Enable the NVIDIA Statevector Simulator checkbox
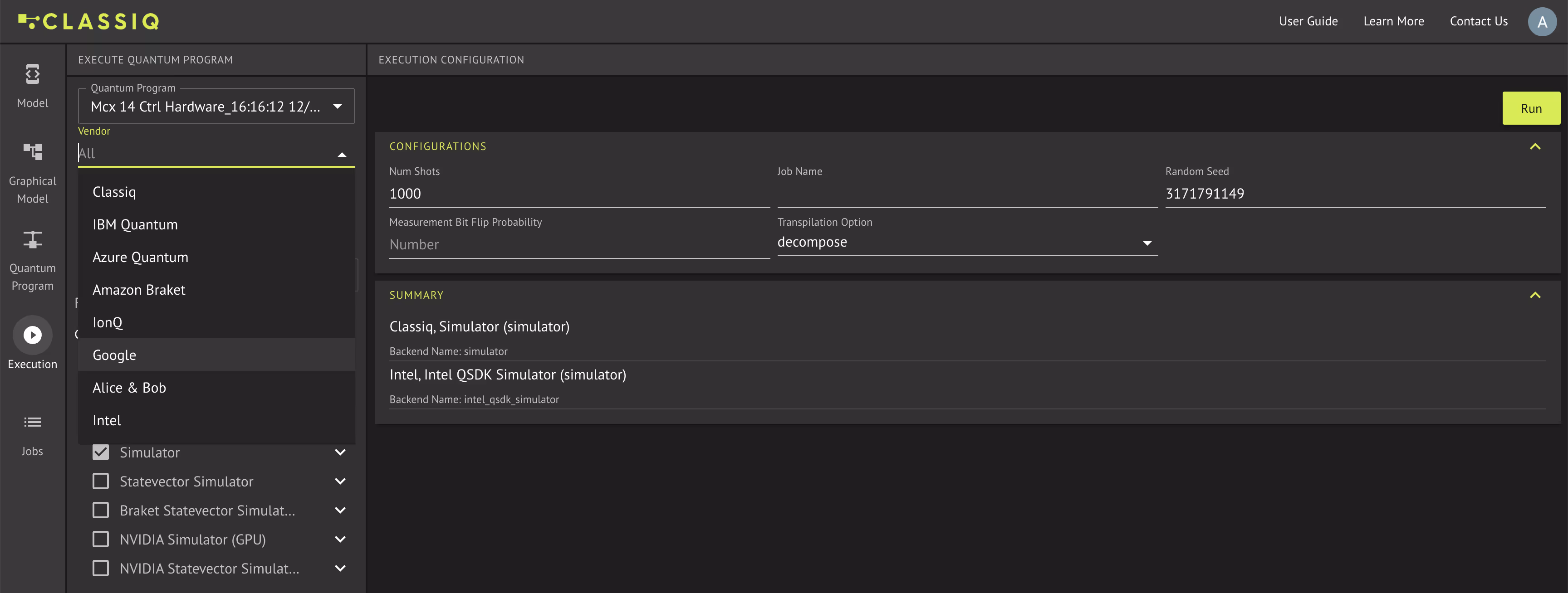 tap(100, 568)
